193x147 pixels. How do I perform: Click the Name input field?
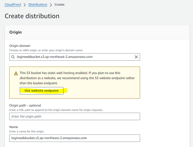(x=75, y=138)
